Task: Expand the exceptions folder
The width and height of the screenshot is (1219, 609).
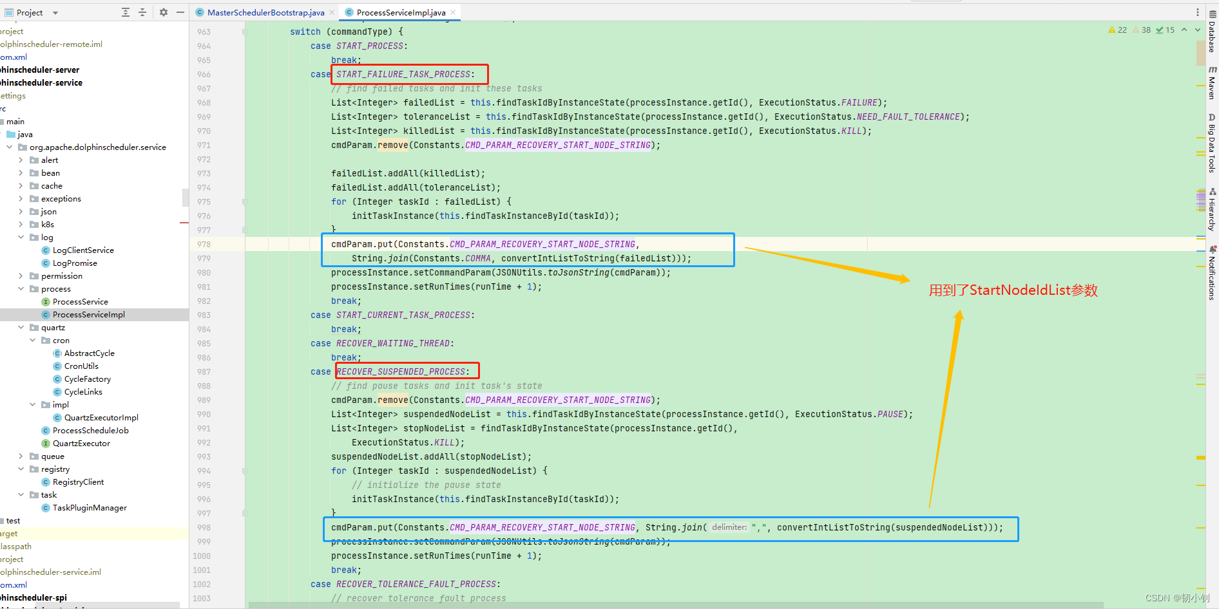Action: coord(21,199)
